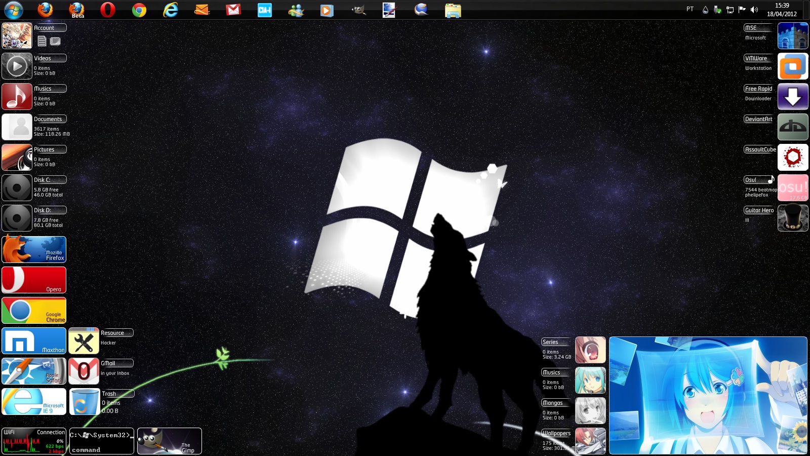Launch Firefox Beta from the taskbar
The height and width of the screenshot is (456, 810).
pyautogui.click(x=76, y=10)
